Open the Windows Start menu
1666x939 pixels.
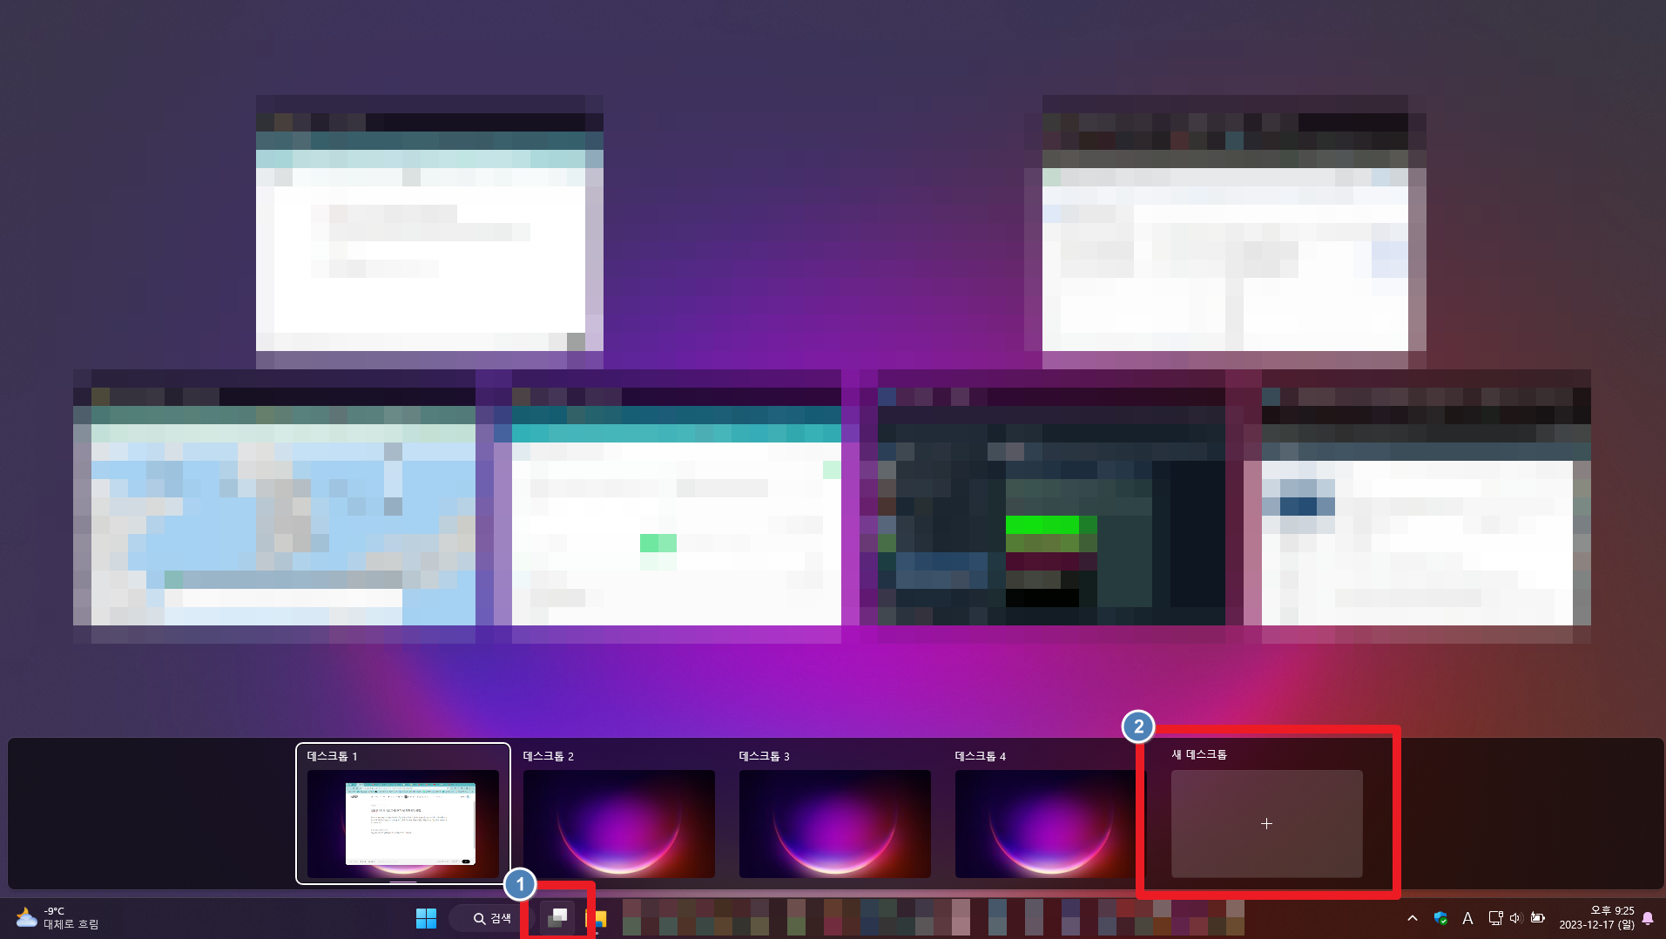pyautogui.click(x=426, y=918)
